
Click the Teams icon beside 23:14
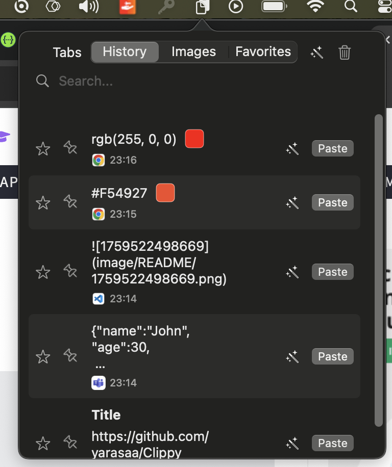pos(99,383)
